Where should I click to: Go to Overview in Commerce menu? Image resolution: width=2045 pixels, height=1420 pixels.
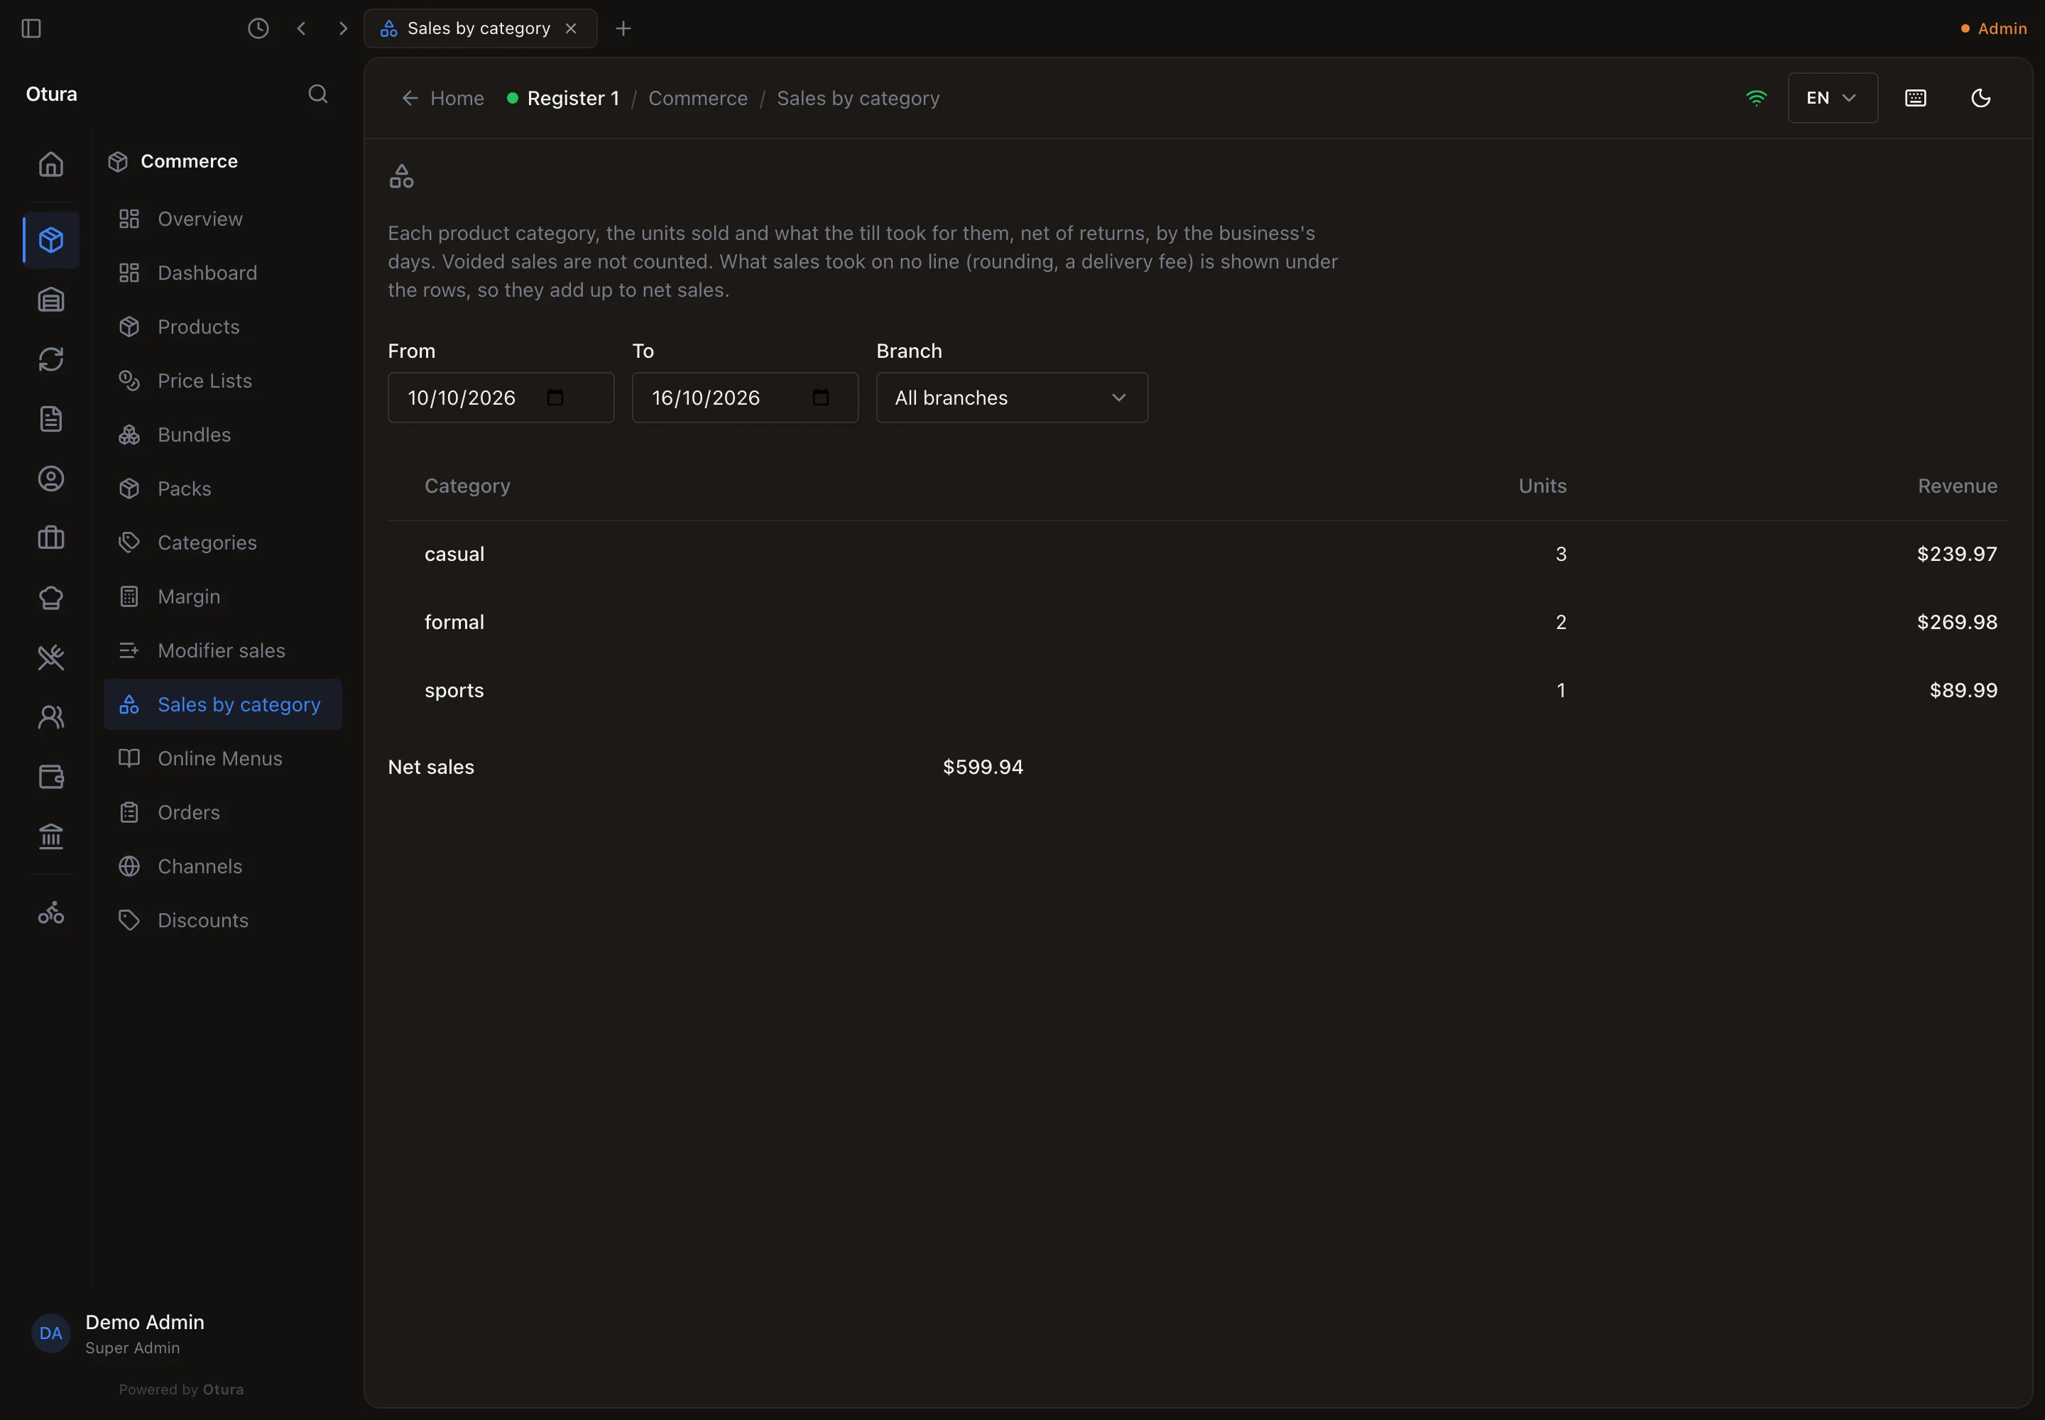pos(222,219)
